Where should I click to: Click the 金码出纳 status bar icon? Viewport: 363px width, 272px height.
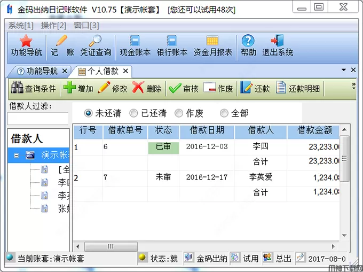(188, 257)
